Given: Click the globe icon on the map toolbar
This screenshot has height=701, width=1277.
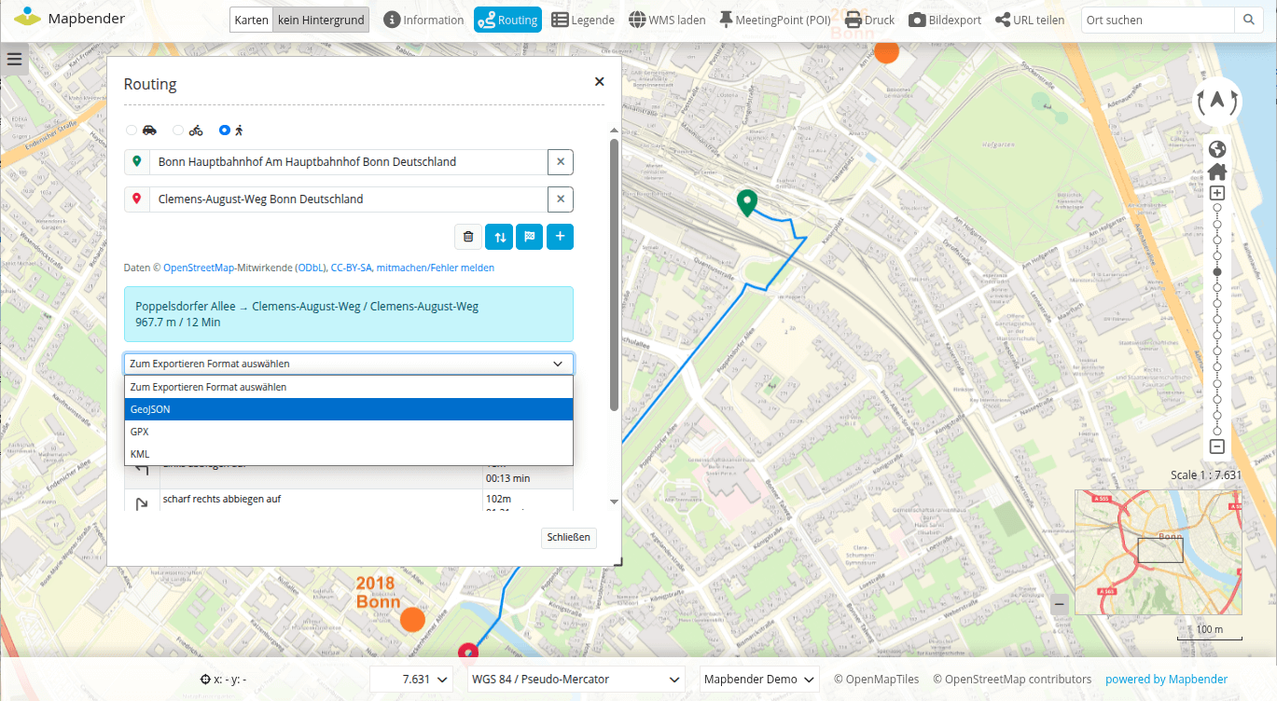Looking at the screenshot, I should pos(1216,149).
